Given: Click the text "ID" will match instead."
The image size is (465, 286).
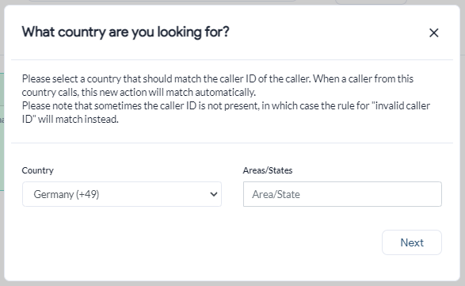Looking at the screenshot, I should click(70, 119).
